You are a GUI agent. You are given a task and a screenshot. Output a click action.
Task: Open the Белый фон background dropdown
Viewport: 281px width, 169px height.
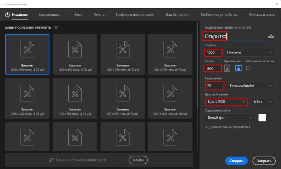[x=230, y=118]
